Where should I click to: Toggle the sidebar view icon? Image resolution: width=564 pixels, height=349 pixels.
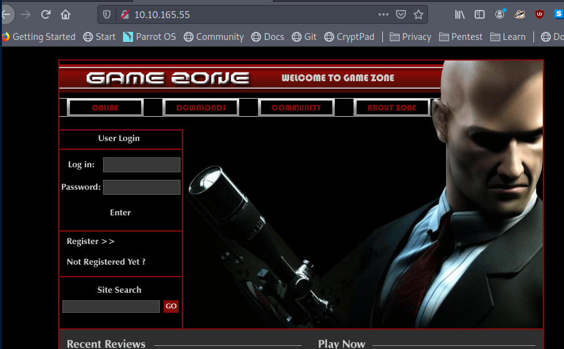pyautogui.click(x=480, y=14)
